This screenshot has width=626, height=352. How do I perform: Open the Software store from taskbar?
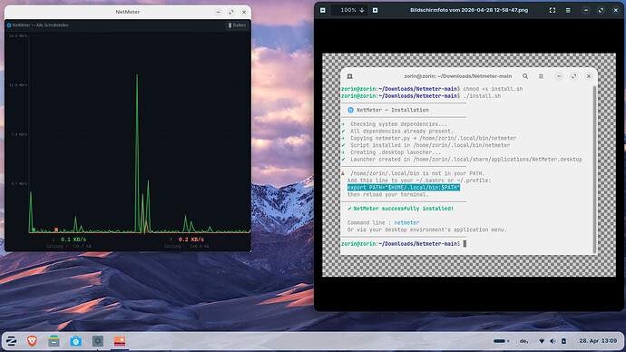(76, 341)
